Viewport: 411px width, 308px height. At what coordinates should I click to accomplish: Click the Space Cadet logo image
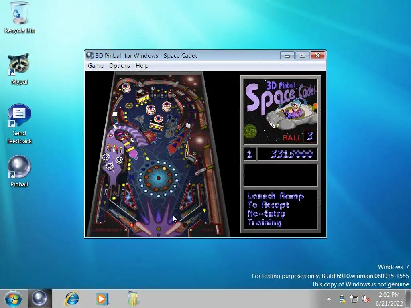click(x=281, y=112)
